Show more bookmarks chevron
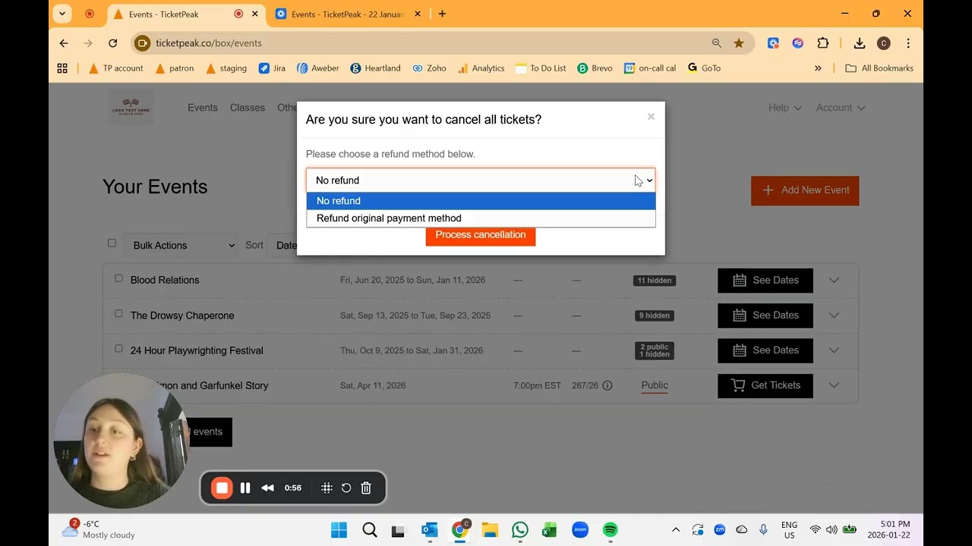 click(x=818, y=68)
